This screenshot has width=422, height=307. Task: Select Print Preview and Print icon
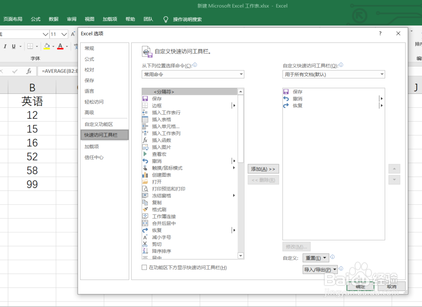point(145,189)
